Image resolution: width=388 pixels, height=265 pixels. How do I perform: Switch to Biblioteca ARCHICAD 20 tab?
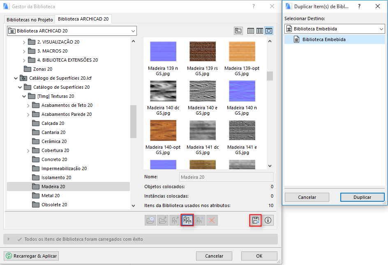coord(83,19)
